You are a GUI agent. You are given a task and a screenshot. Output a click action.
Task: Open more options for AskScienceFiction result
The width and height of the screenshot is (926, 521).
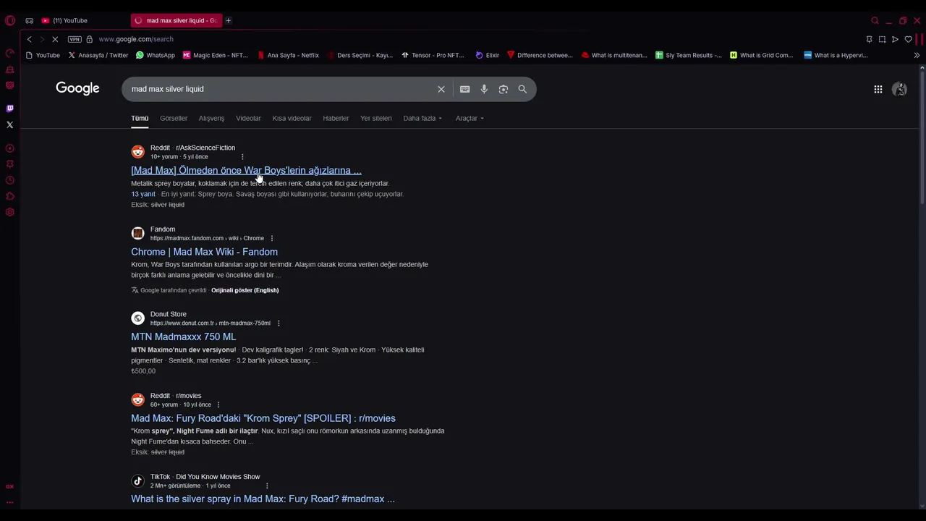(242, 156)
